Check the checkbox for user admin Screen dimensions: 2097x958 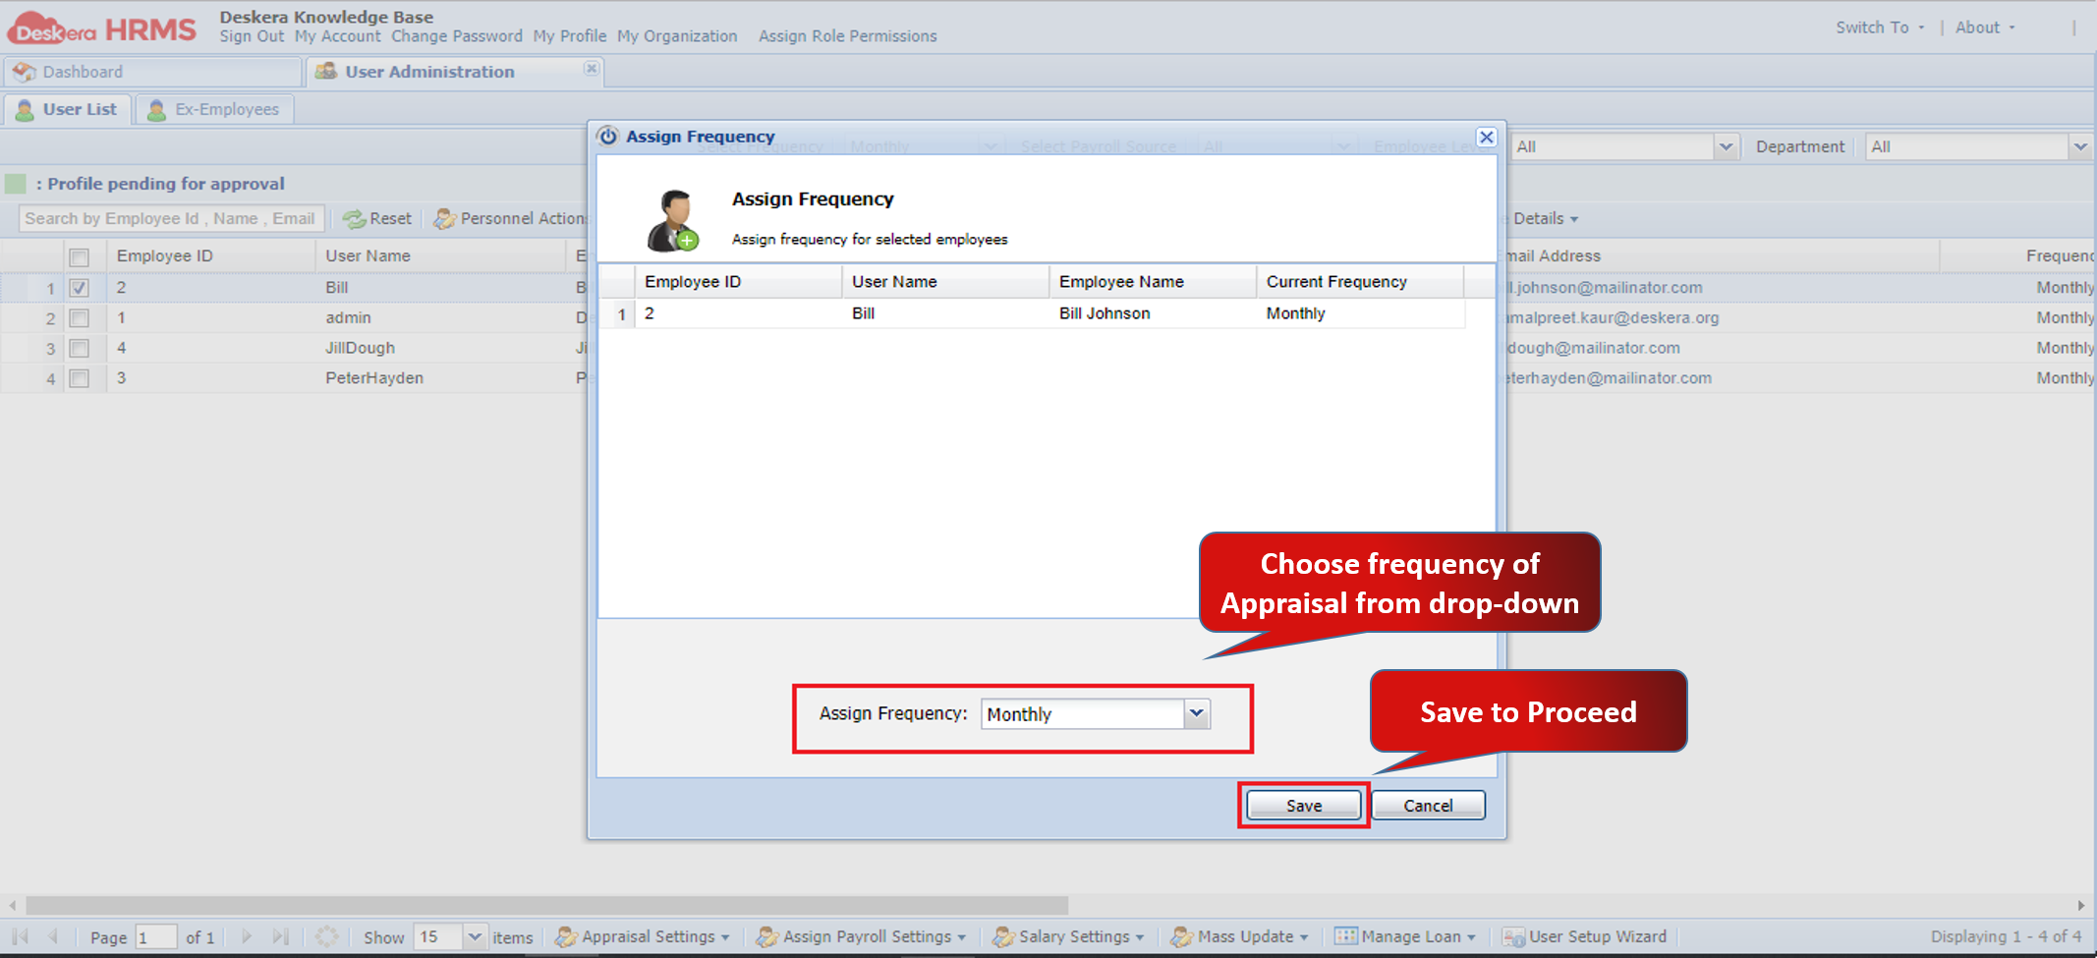click(x=80, y=317)
